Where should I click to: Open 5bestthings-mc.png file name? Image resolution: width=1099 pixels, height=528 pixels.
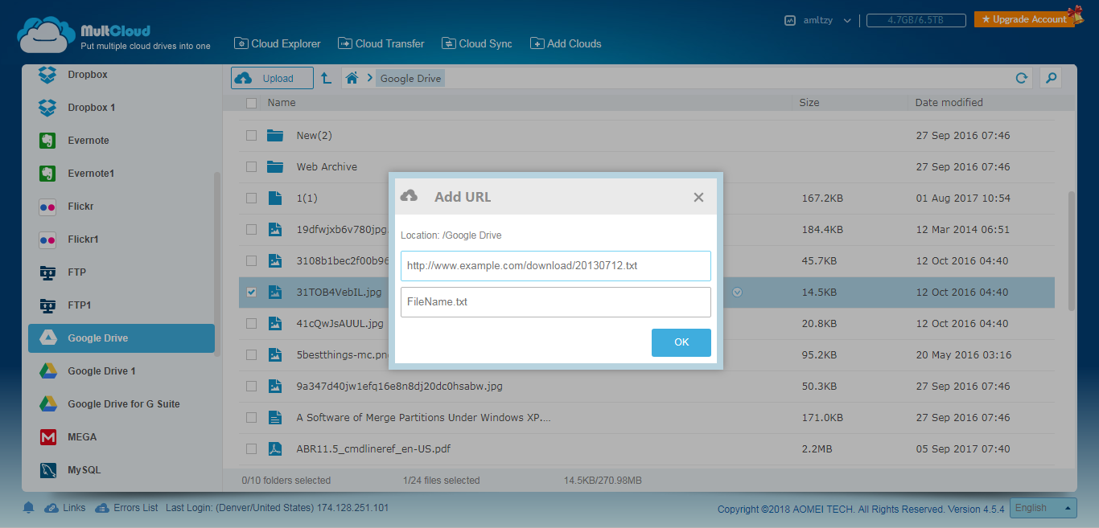[343, 354]
